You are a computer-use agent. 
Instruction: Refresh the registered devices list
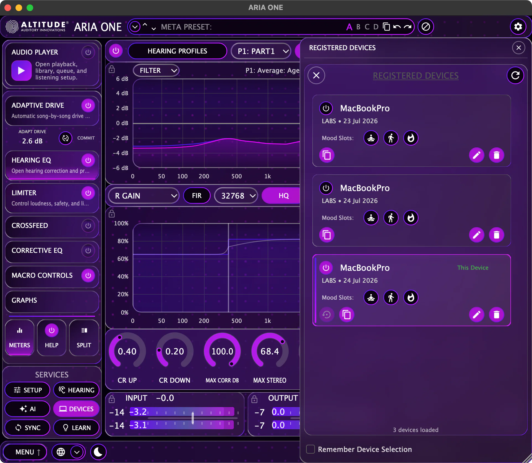515,75
